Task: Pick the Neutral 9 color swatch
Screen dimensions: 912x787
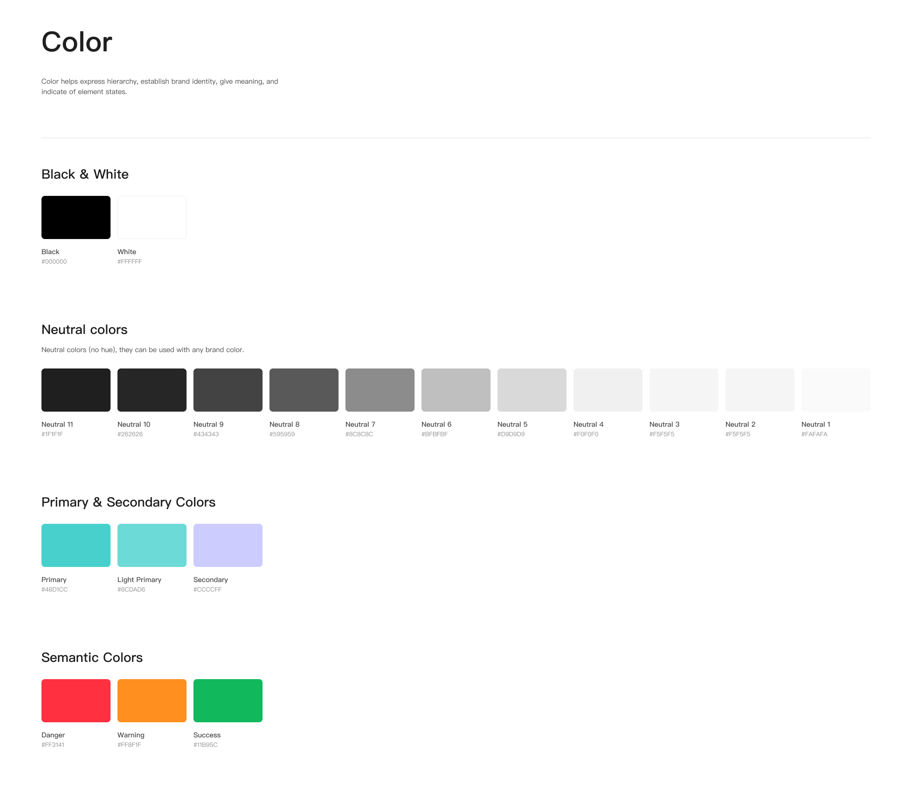Action: 228,390
